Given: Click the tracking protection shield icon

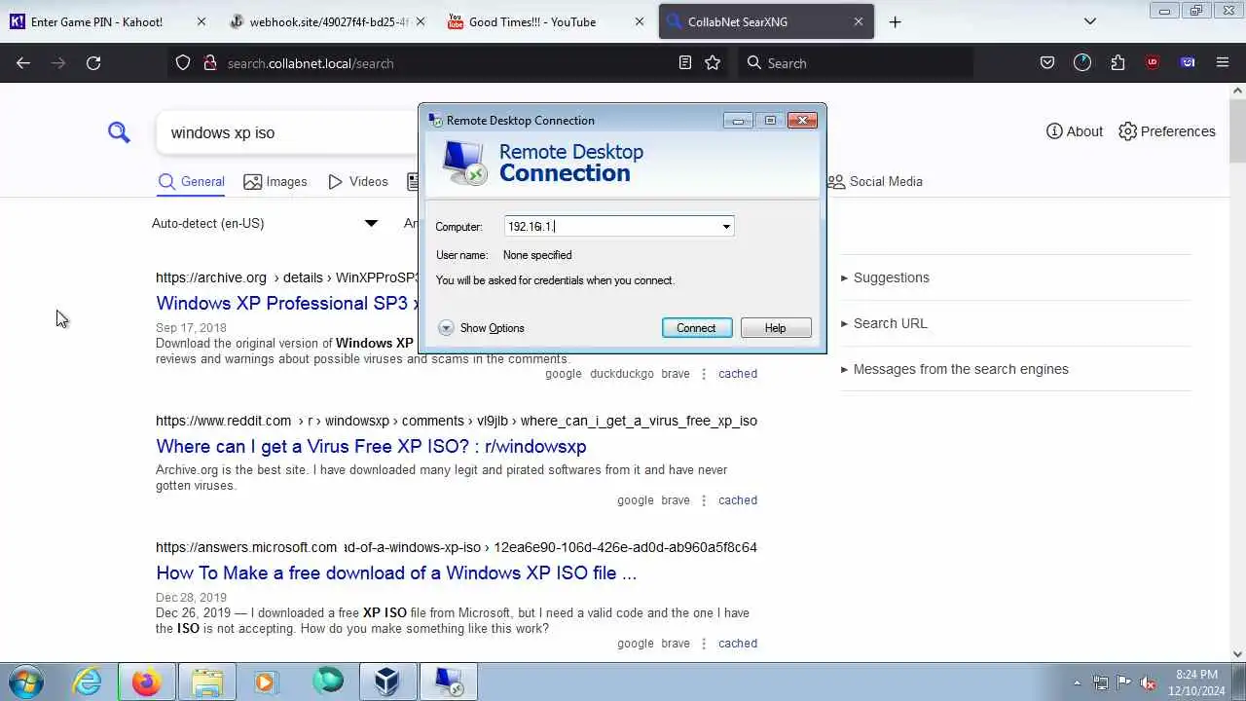Looking at the screenshot, I should click(x=183, y=62).
